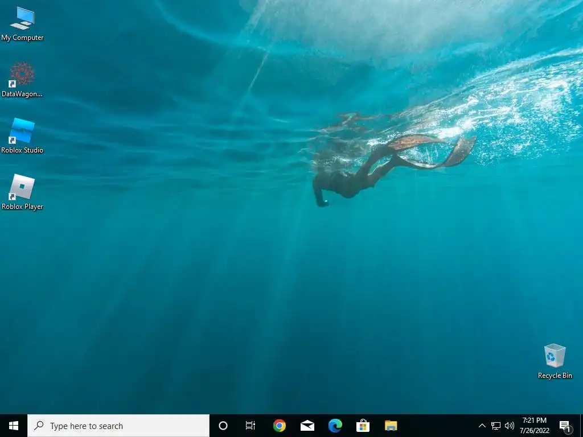Screen dimensions: 583x437
Task: Open the Mail app from taskbar
Action: point(307,426)
